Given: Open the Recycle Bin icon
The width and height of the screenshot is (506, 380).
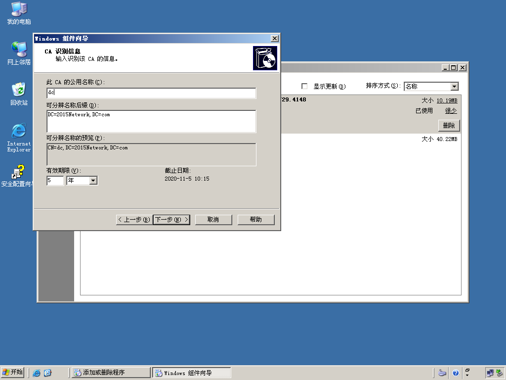Looking at the screenshot, I should click(x=19, y=94).
